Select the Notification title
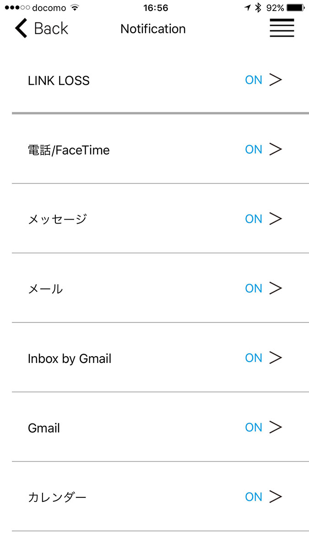 (153, 29)
